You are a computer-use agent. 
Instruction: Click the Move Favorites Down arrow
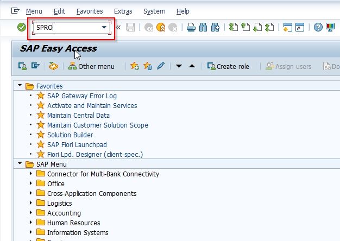pos(179,66)
